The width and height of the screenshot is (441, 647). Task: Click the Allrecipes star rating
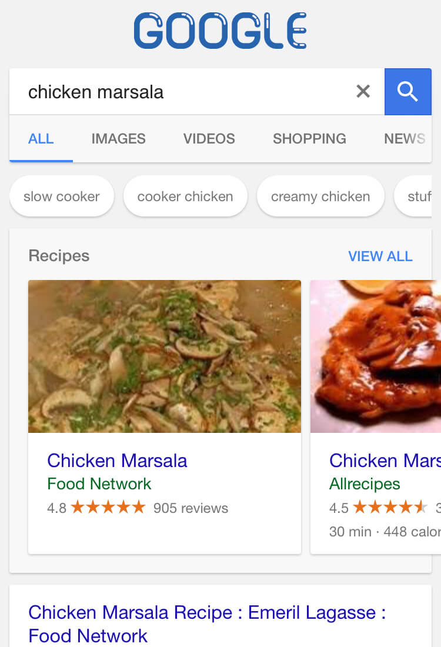click(389, 508)
